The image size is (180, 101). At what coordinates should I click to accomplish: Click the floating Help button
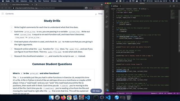(x=96, y=91)
